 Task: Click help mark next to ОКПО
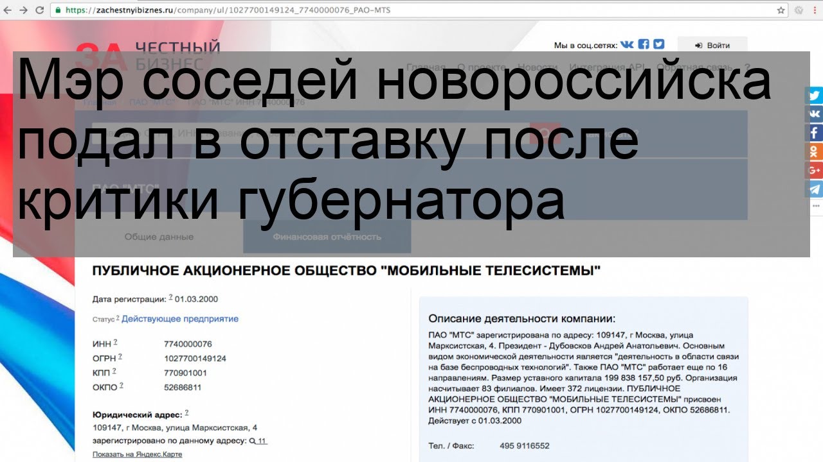[x=121, y=386]
